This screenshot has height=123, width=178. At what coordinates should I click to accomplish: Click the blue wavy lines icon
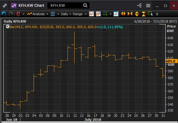coord(53,14)
